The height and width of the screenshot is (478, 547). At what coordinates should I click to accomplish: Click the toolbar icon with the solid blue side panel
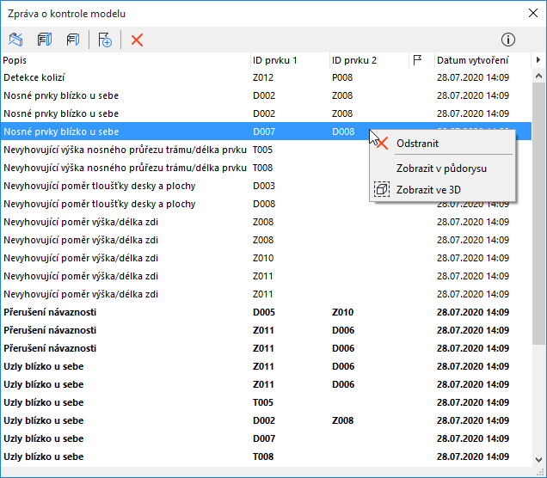tap(45, 40)
